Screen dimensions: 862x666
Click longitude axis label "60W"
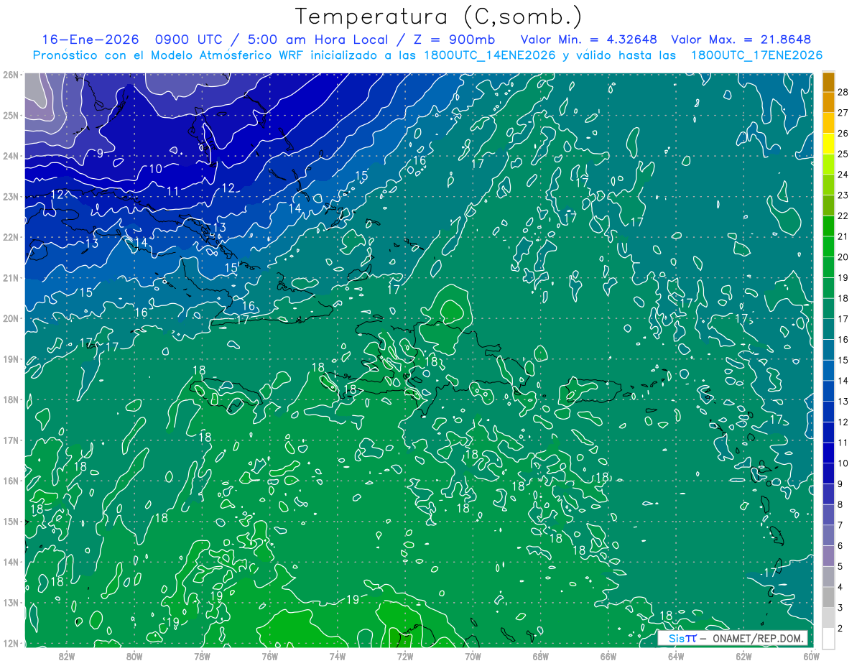click(x=811, y=656)
